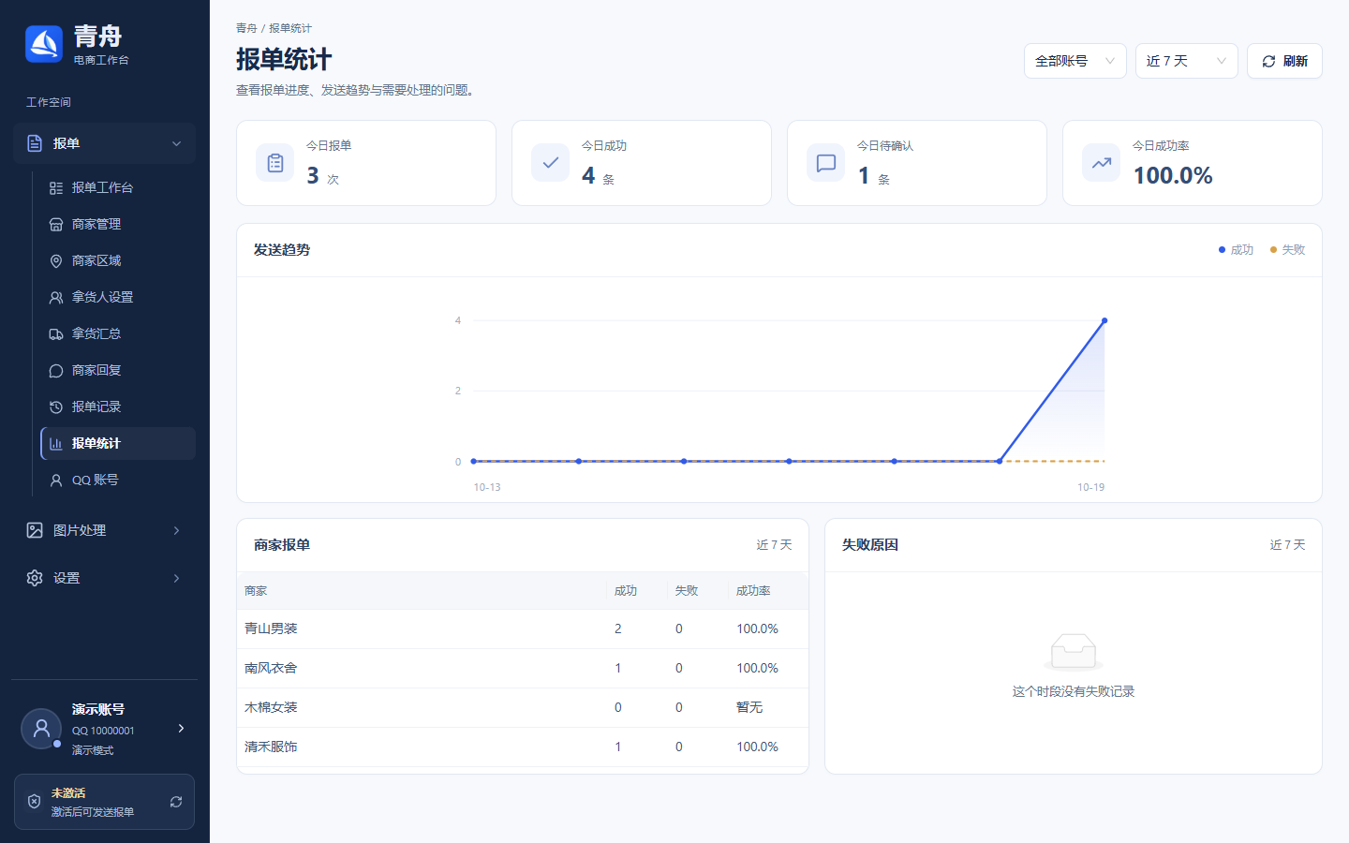Open the 演示账号 chevron menu

click(181, 728)
